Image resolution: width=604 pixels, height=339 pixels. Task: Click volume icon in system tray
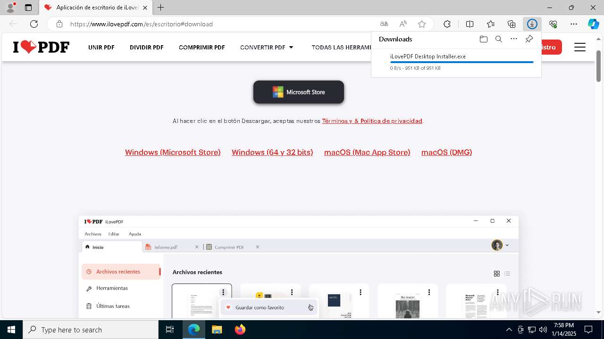point(543,330)
